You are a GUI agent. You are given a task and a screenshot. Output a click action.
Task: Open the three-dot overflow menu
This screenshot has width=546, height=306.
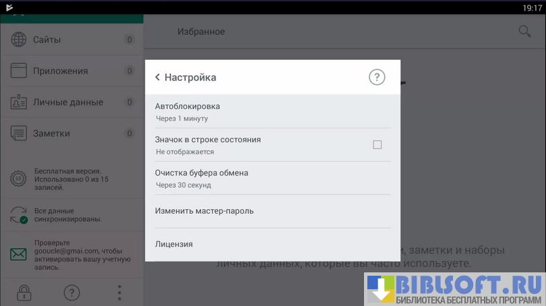119,293
